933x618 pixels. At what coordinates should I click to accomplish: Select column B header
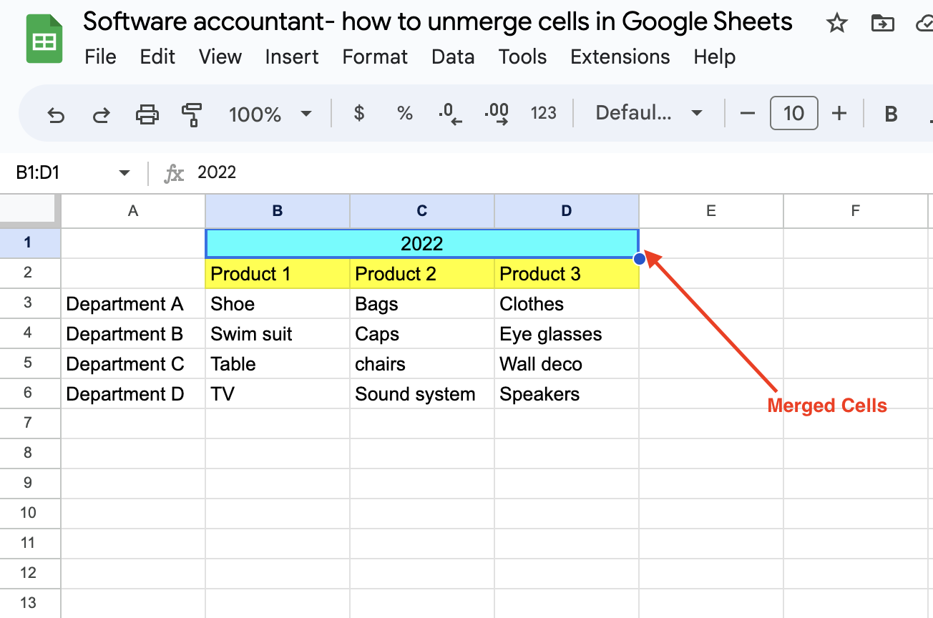278,210
